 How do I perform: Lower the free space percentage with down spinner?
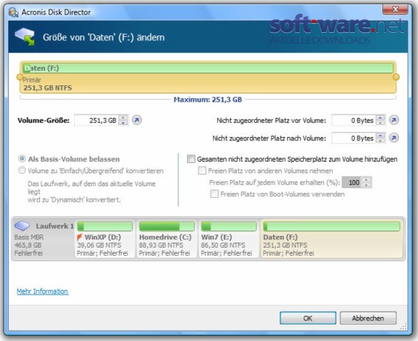(366, 185)
